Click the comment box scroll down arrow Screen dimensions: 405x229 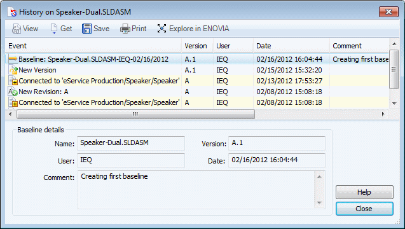pyautogui.click(x=320, y=203)
